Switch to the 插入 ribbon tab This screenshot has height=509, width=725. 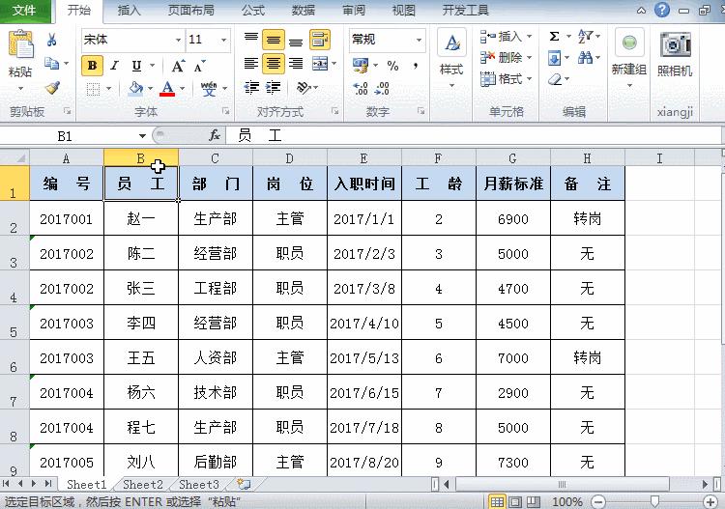[129, 11]
